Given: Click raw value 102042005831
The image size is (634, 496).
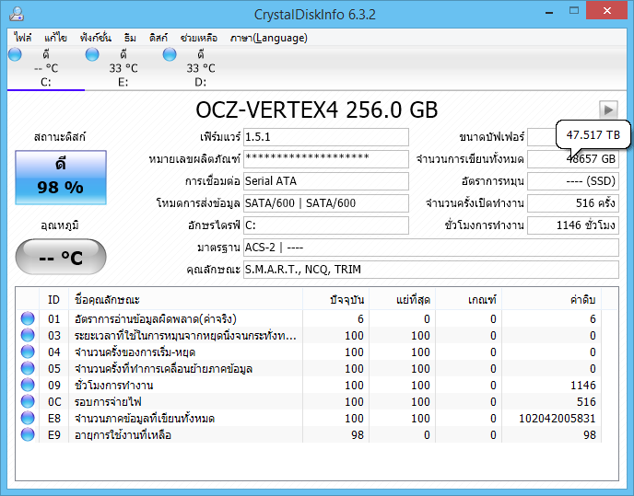Looking at the screenshot, I should (558, 418).
